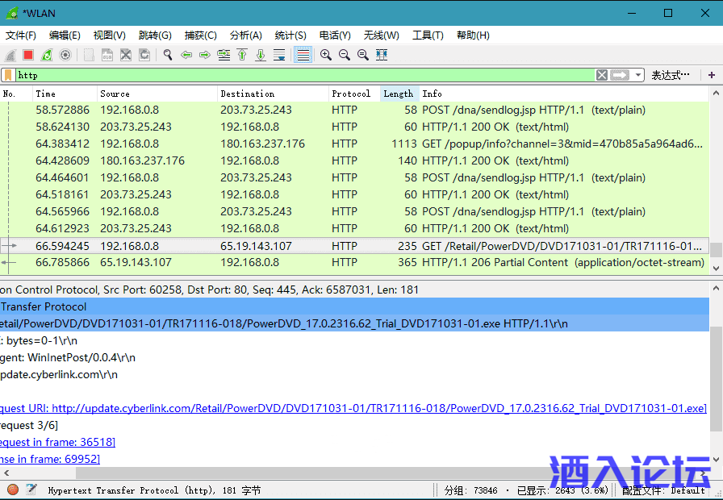Open the filter bookmark dropdown
Image resolution: width=723 pixels, height=500 pixels.
point(8,75)
